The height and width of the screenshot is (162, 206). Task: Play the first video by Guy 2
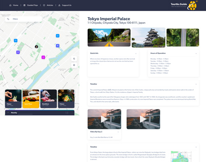pyautogui.click(x=104, y=119)
